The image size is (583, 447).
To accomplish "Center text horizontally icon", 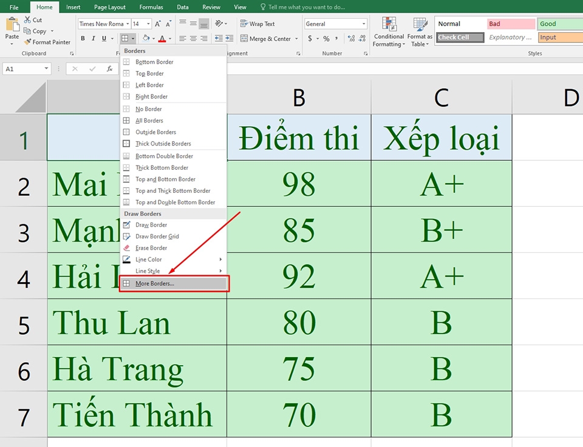I will tap(193, 38).
